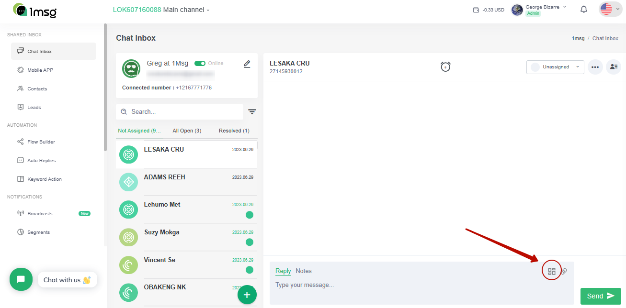Open the George Bizarre account menu

point(546,7)
